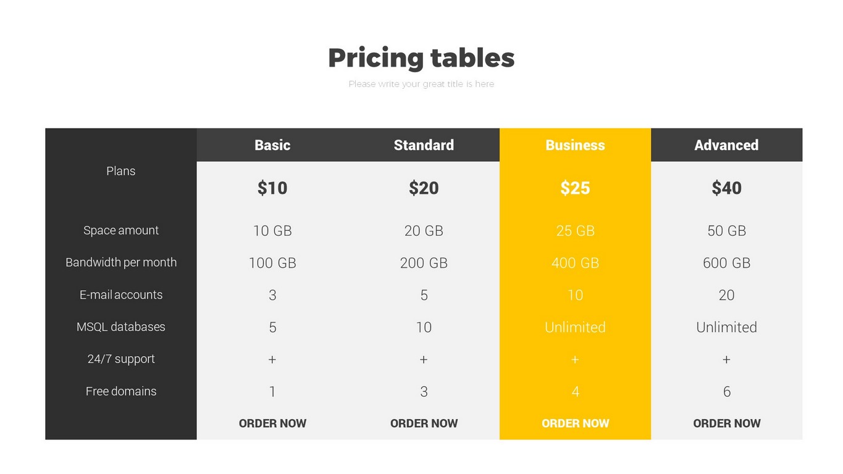
Task: Click the Bandwidth per month row label
Action: (x=121, y=262)
